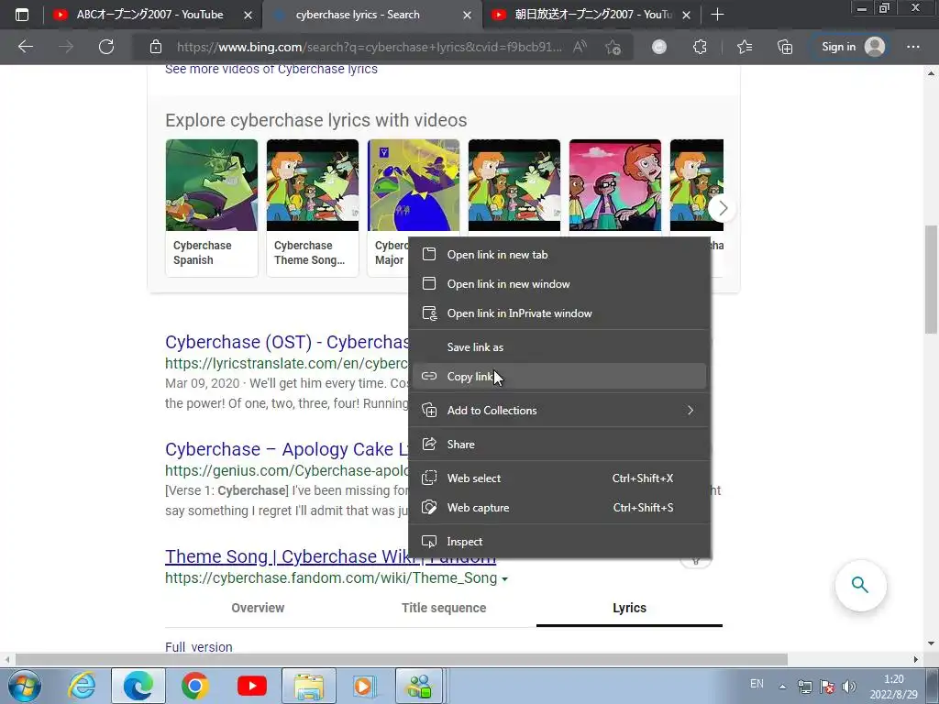Choose Copy link menu entry

click(559, 376)
